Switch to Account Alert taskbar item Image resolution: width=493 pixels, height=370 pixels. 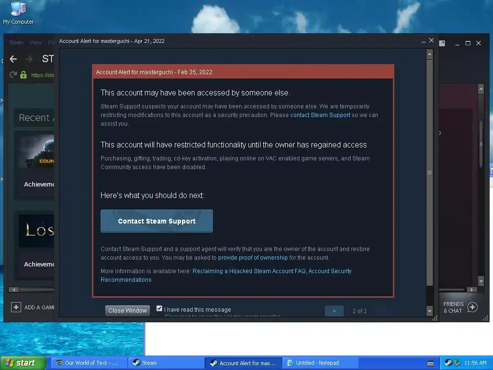(244, 363)
